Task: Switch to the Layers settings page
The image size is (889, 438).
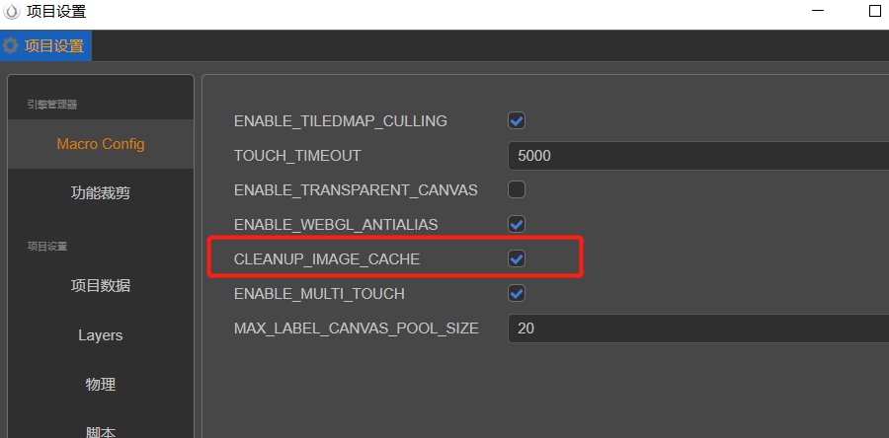Action: click(101, 335)
